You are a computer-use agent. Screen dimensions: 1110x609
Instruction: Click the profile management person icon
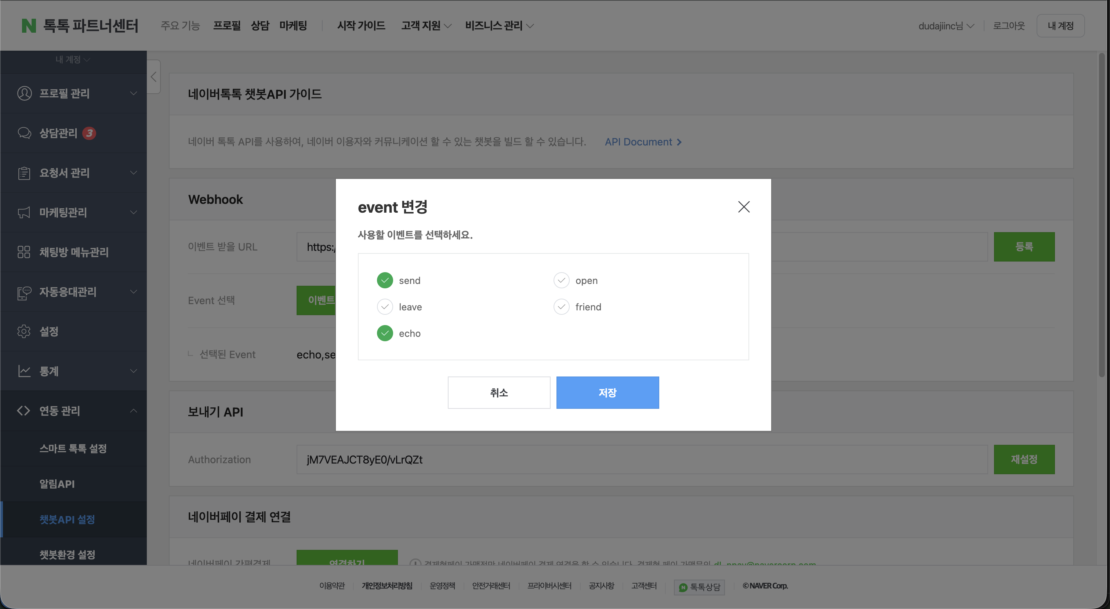click(24, 93)
